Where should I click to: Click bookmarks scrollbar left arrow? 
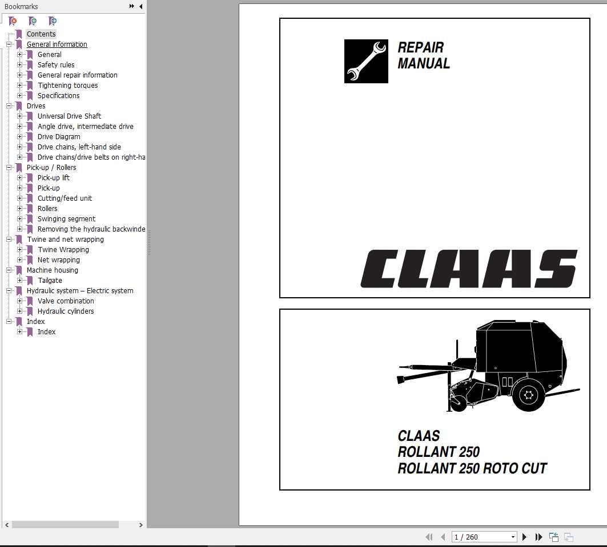click(7, 525)
